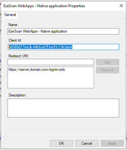The width and height of the screenshot is (127, 150).
Task: Click the Apply button
Action: 112,143
